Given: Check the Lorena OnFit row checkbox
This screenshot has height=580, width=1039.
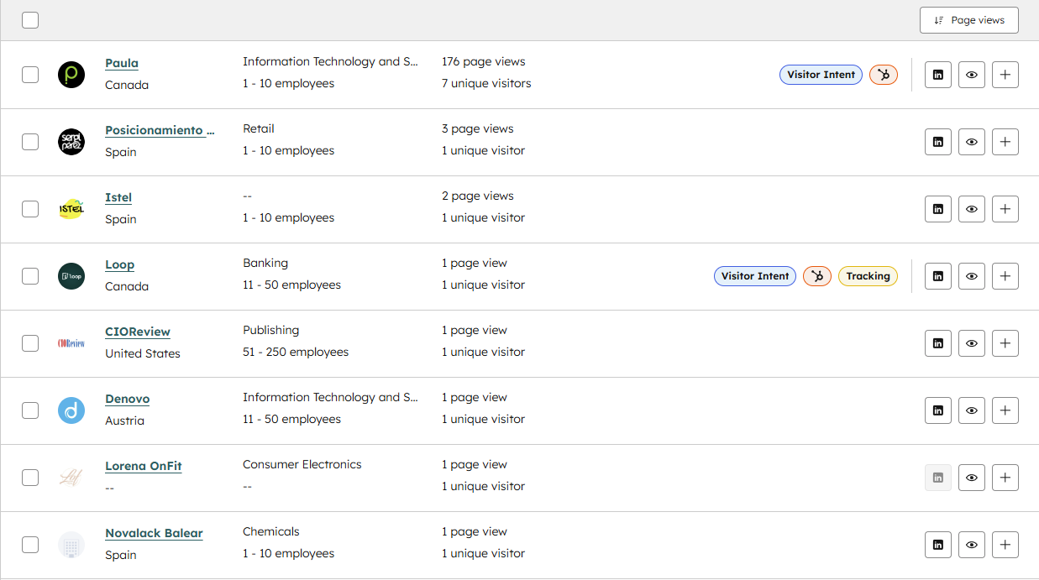Looking at the screenshot, I should (x=30, y=478).
